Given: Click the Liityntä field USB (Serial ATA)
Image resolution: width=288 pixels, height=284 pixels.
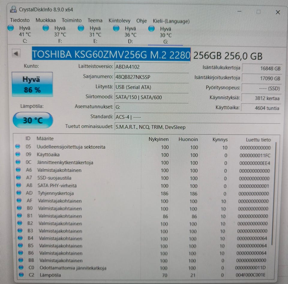Looking at the screenshot, I should point(151,87).
